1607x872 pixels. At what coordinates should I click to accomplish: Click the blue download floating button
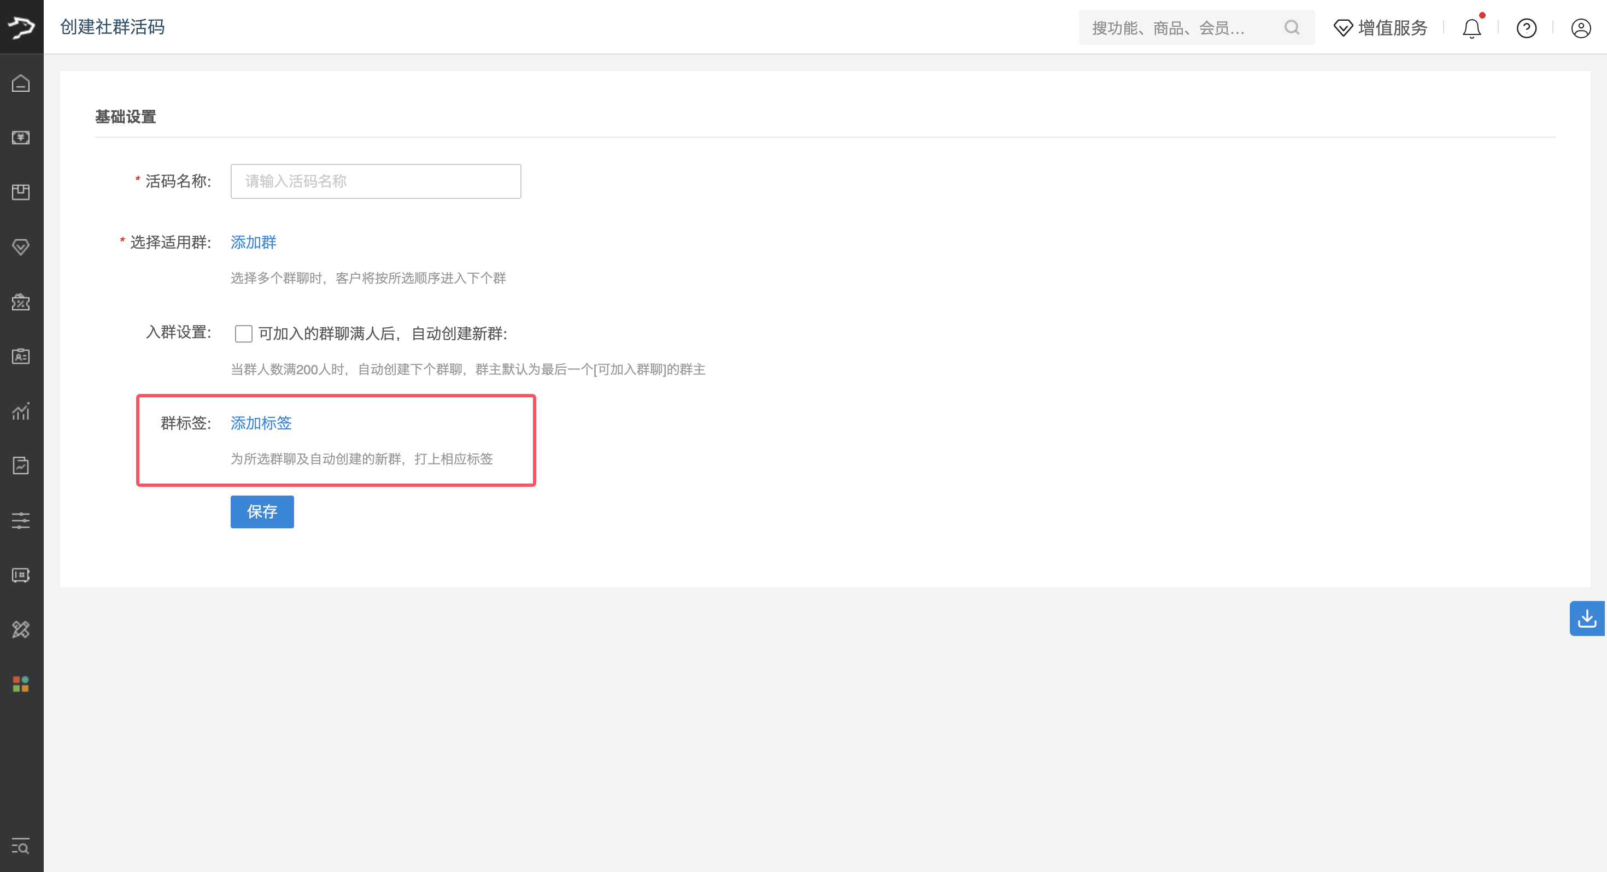pos(1586,618)
